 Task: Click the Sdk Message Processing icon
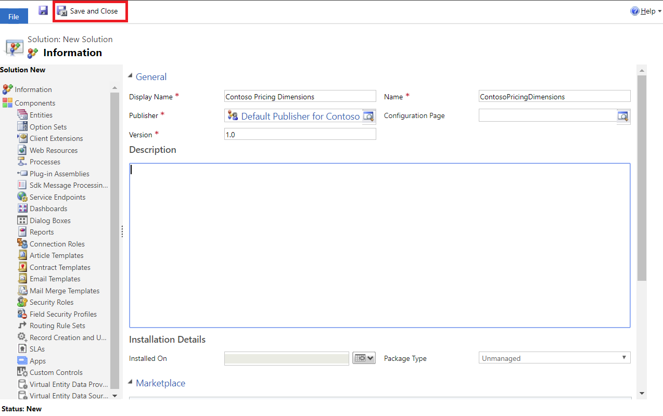point(22,185)
